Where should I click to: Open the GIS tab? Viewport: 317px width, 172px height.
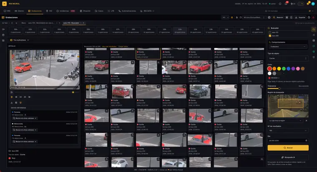[x=49, y=11]
